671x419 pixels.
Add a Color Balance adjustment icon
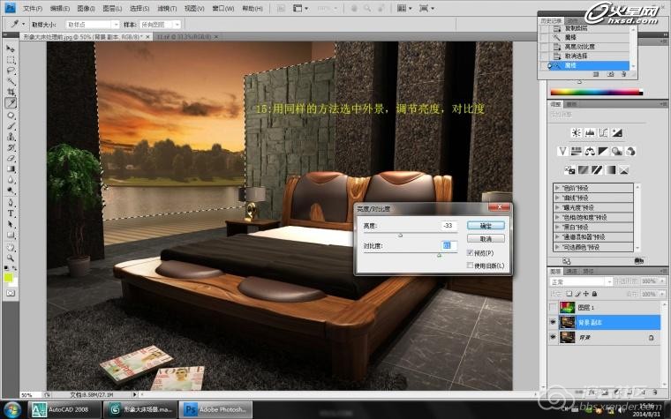click(590, 151)
